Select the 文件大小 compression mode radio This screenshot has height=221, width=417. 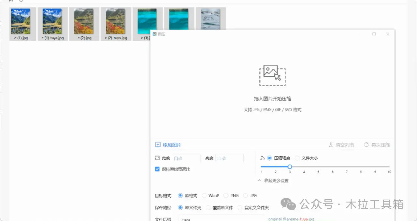point(297,158)
